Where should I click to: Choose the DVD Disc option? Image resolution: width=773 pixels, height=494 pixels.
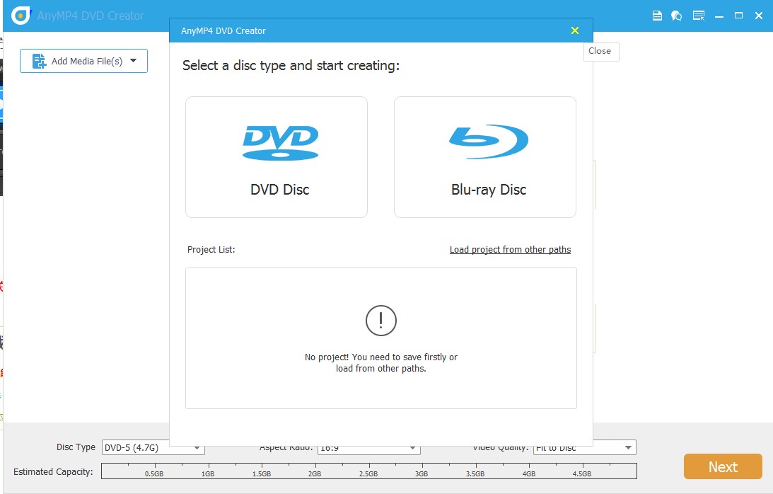[277, 157]
